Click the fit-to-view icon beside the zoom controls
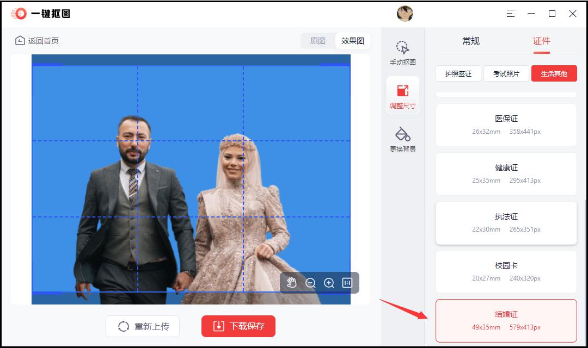The height and width of the screenshot is (348, 588). [x=347, y=283]
